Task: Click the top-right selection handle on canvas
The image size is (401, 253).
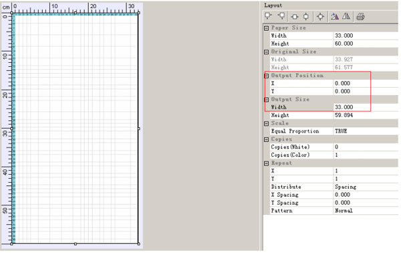Action: click(138, 13)
